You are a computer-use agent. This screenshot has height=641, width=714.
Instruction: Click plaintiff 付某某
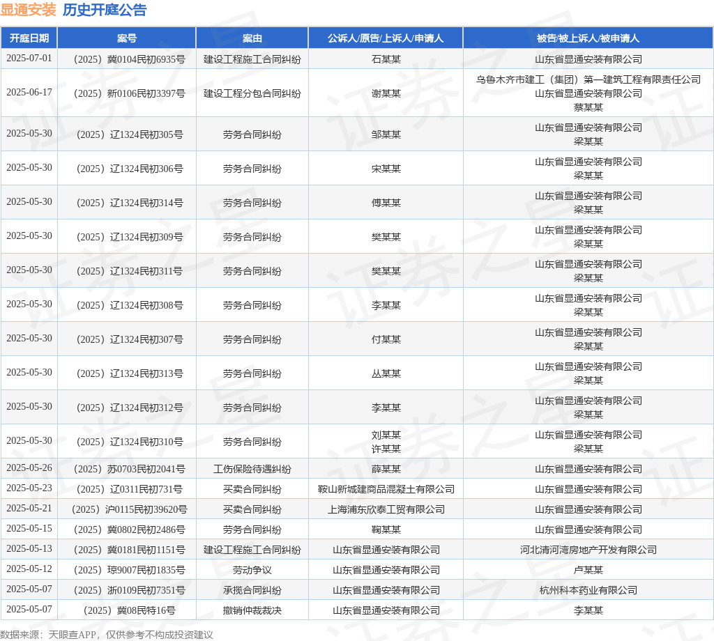(386, 339)
